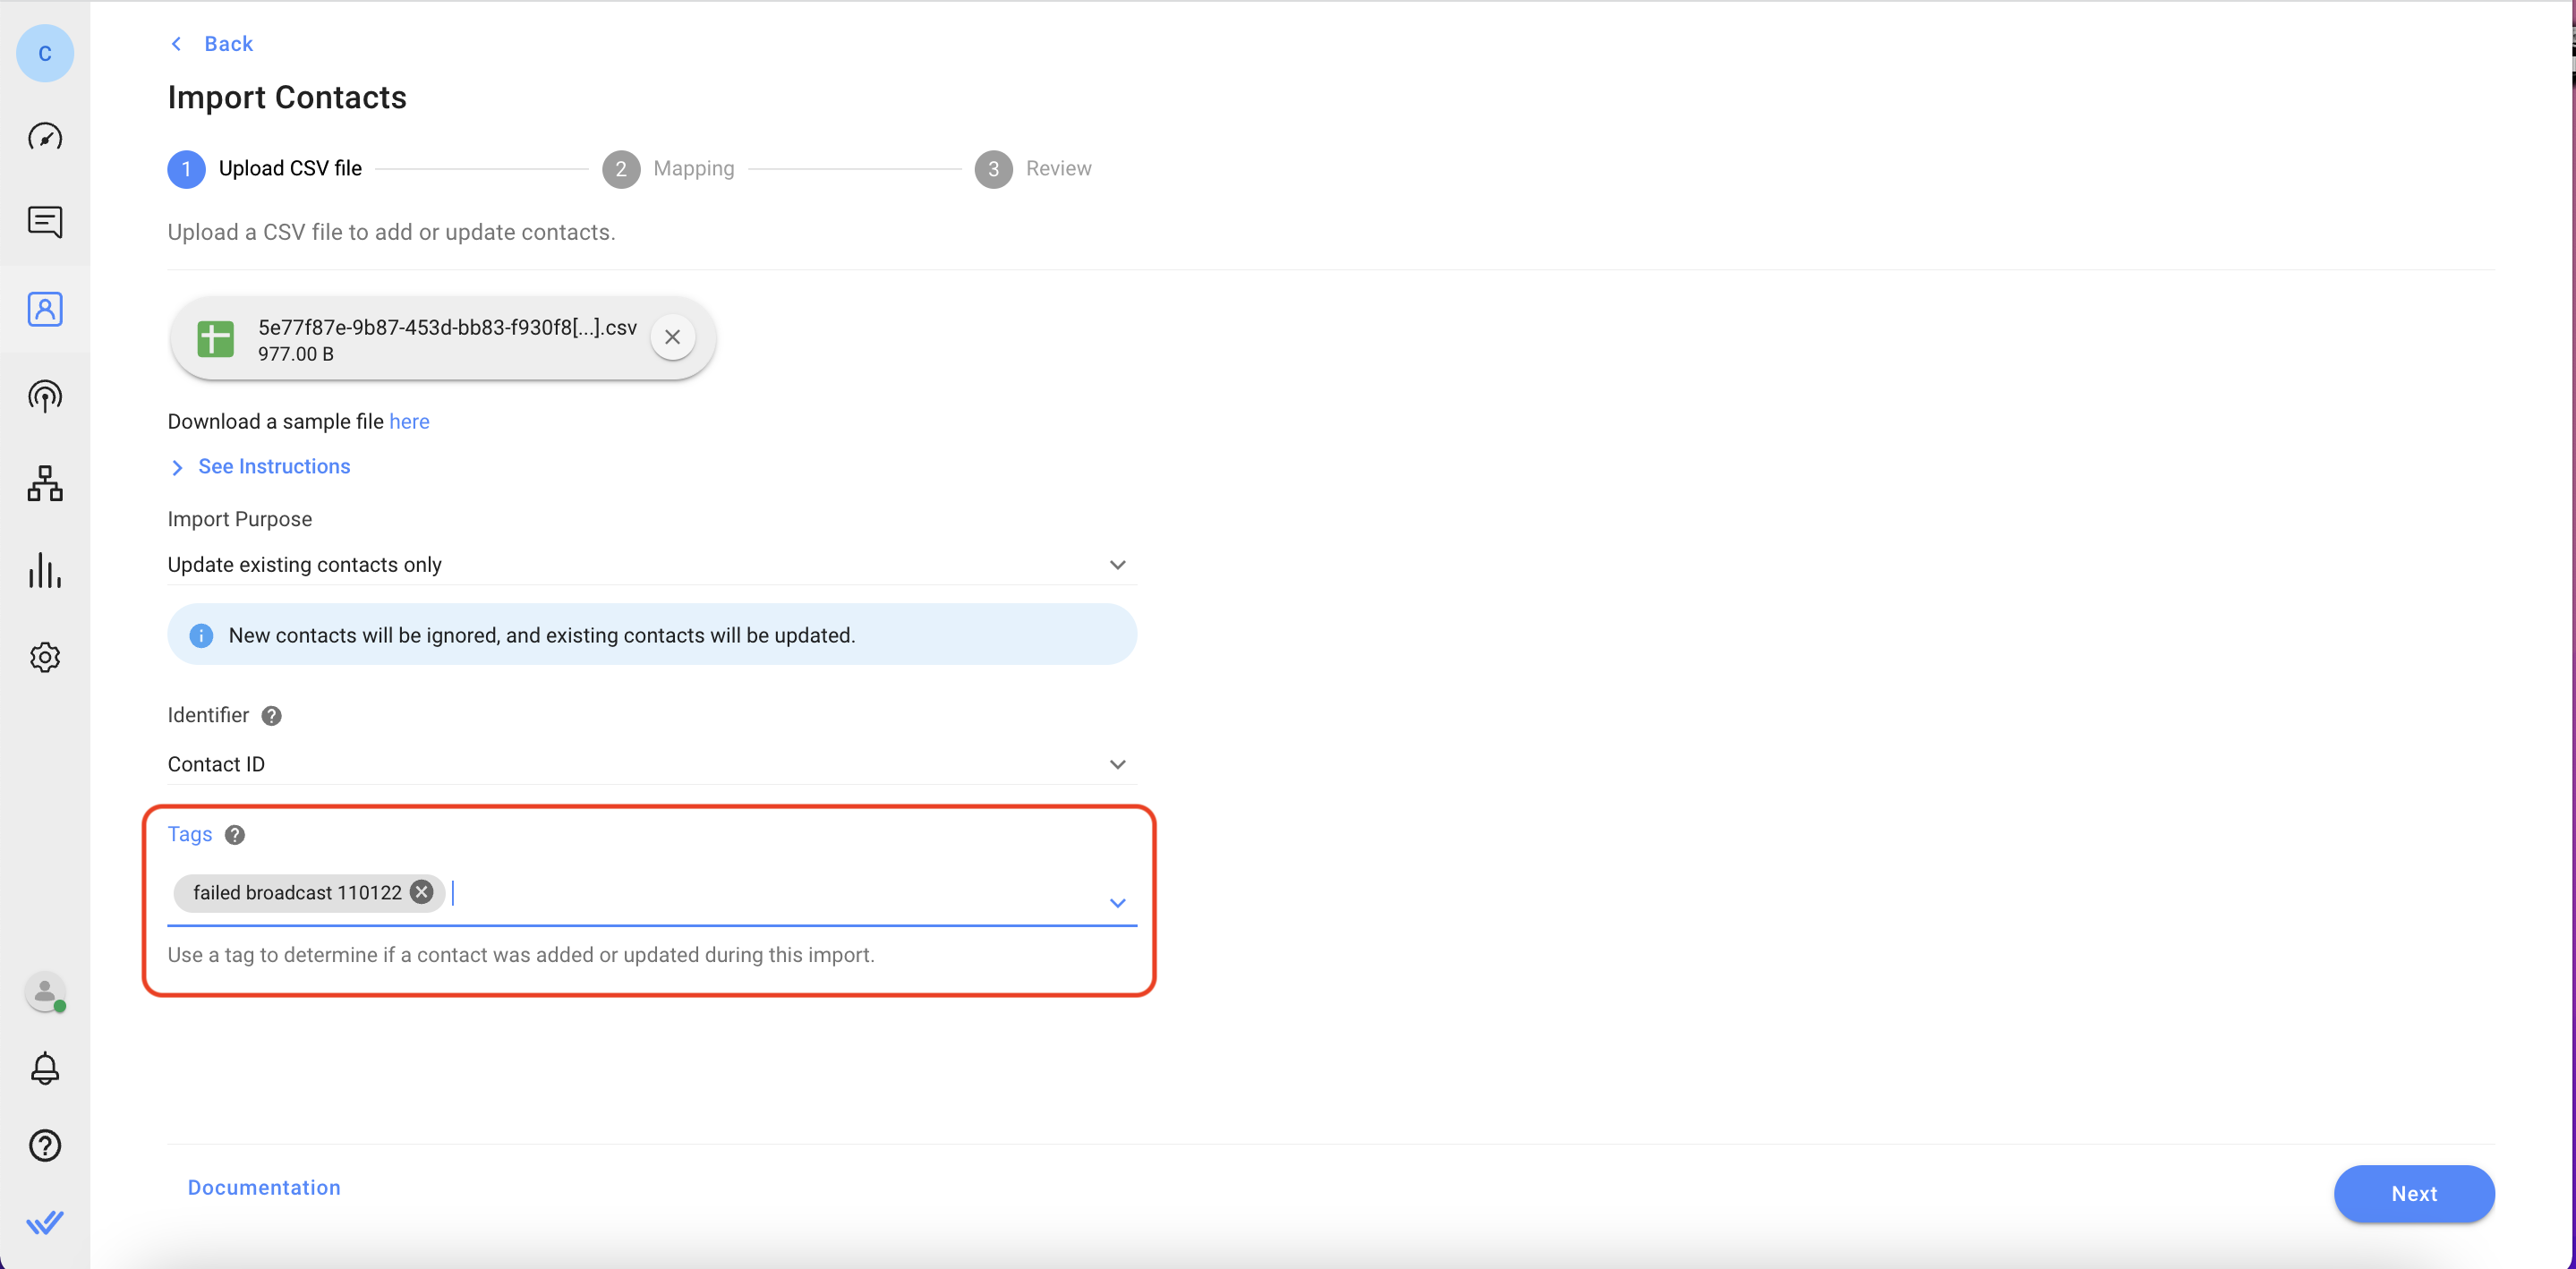Click the dashboard/home icon in sidebar
This screenshot has width=2576, height=1269.
[45, 136]
